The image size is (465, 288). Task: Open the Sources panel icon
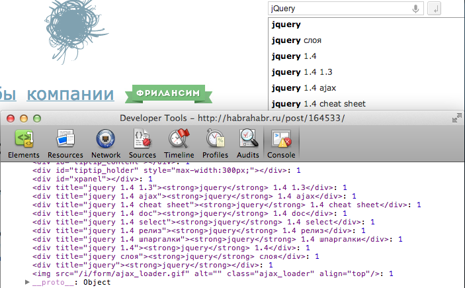[142, 138]
